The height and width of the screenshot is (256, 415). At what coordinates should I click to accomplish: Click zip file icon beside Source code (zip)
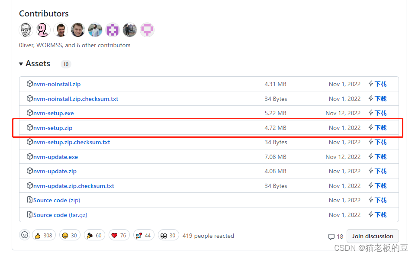(x=29, y=200)
